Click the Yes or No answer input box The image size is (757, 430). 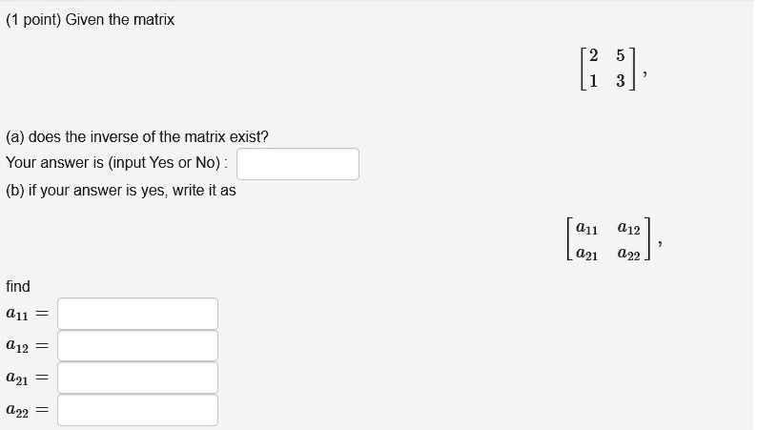(x=297, y=164)
